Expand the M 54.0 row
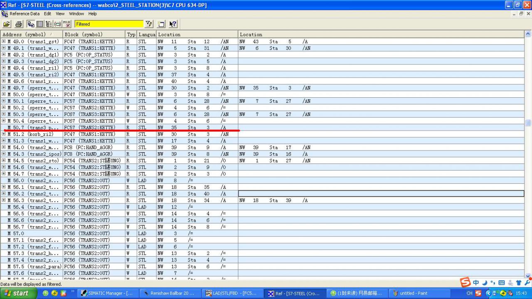This screenshot has width=532, height=299. click(x=4, y=148)
